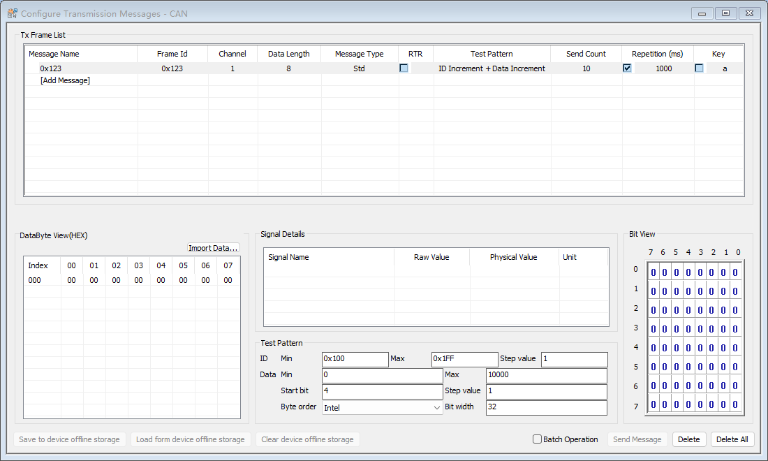Click the Index 000 row label
Image resolution: width=768 pixels, height=461 pixels.
(35, 280)
